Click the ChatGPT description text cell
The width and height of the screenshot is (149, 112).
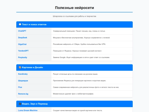92,31
